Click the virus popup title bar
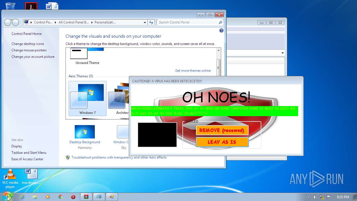This screenshot has width=357, height=201. pos(216,81)
